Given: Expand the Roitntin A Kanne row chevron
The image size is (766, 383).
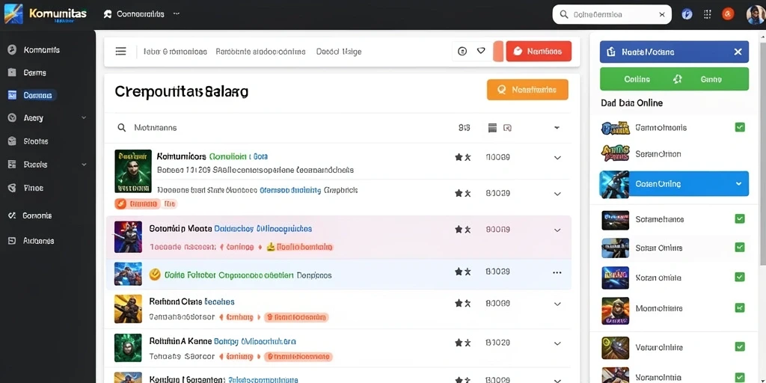Looking at the screenshot, I should point(557,343).
